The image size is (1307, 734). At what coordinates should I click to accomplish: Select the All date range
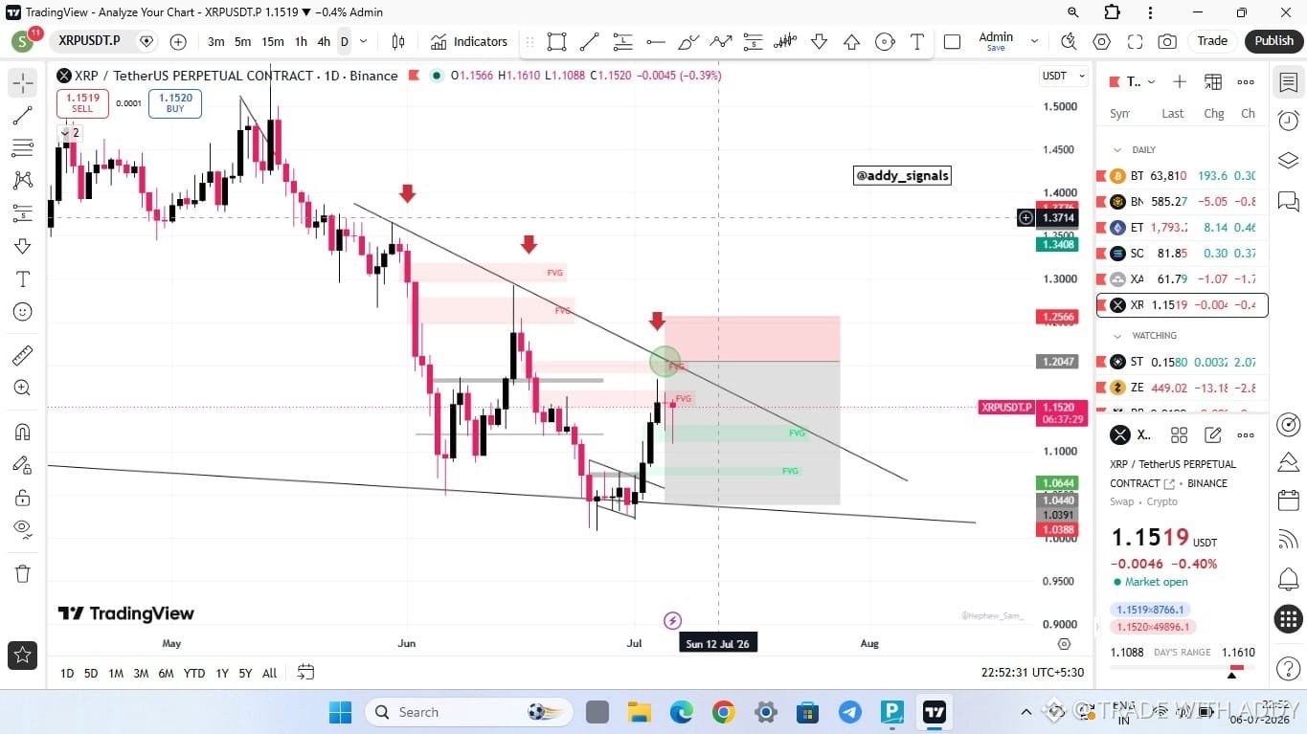pos(269,674)
